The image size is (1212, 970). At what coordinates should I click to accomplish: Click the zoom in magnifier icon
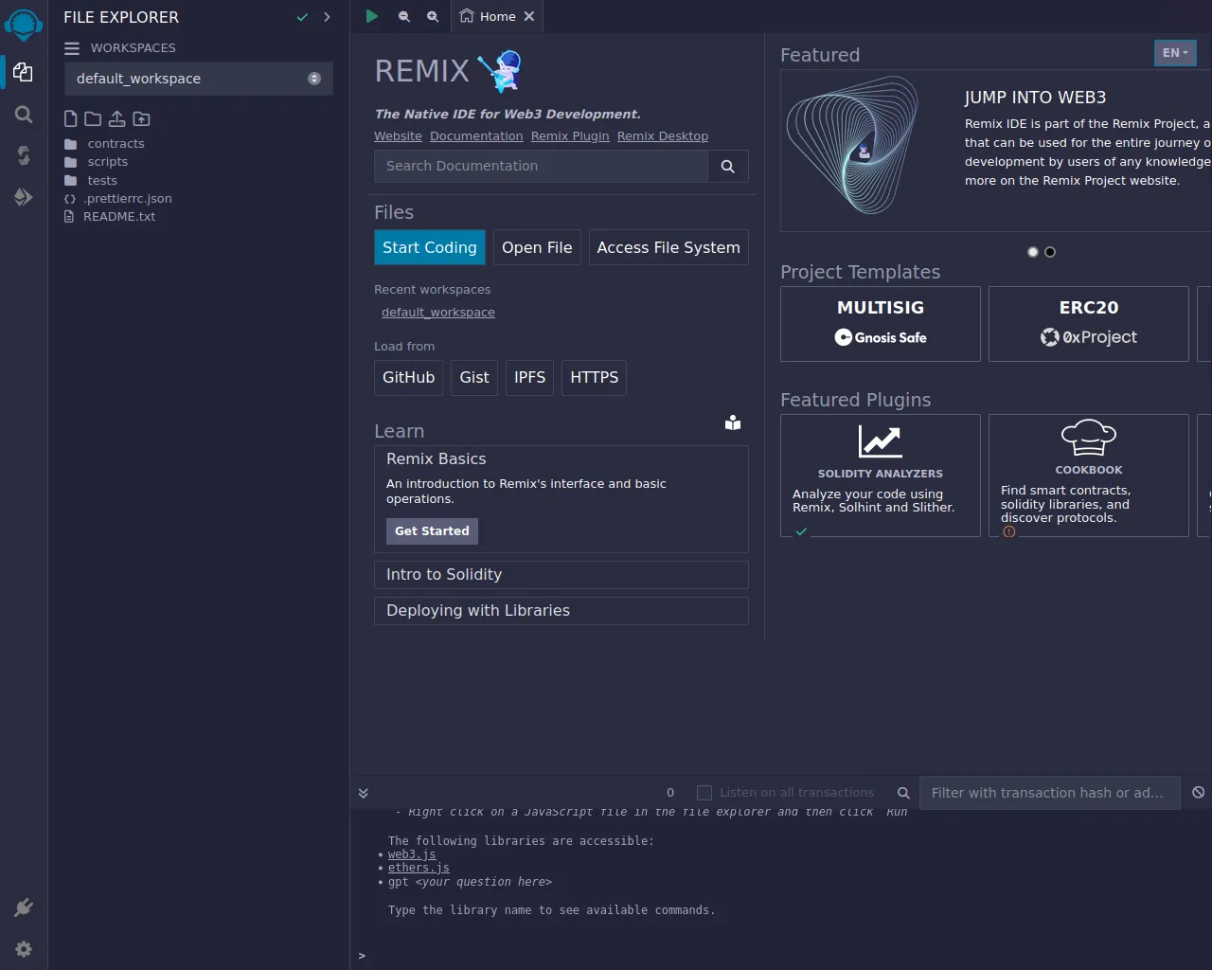pos(433,16)
